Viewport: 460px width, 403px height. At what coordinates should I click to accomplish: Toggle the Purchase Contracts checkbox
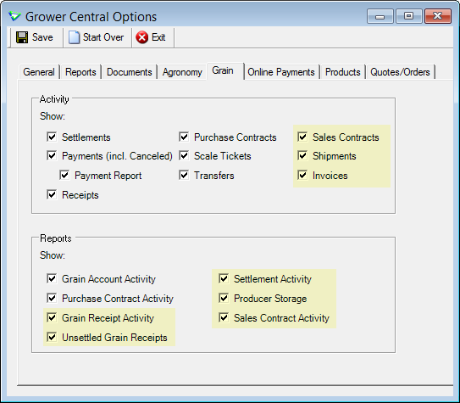coord(184,137)
